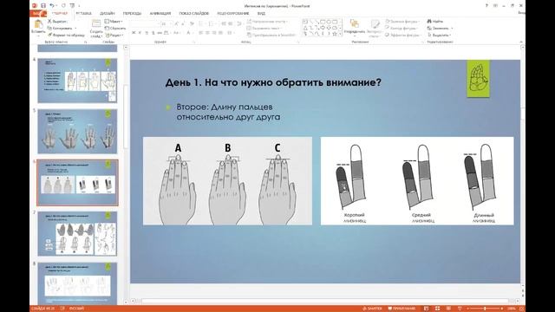Click the Save icon in Quick Access Toolbar
The height and width of the screenshot is (312, 555).
click(43, 6)
